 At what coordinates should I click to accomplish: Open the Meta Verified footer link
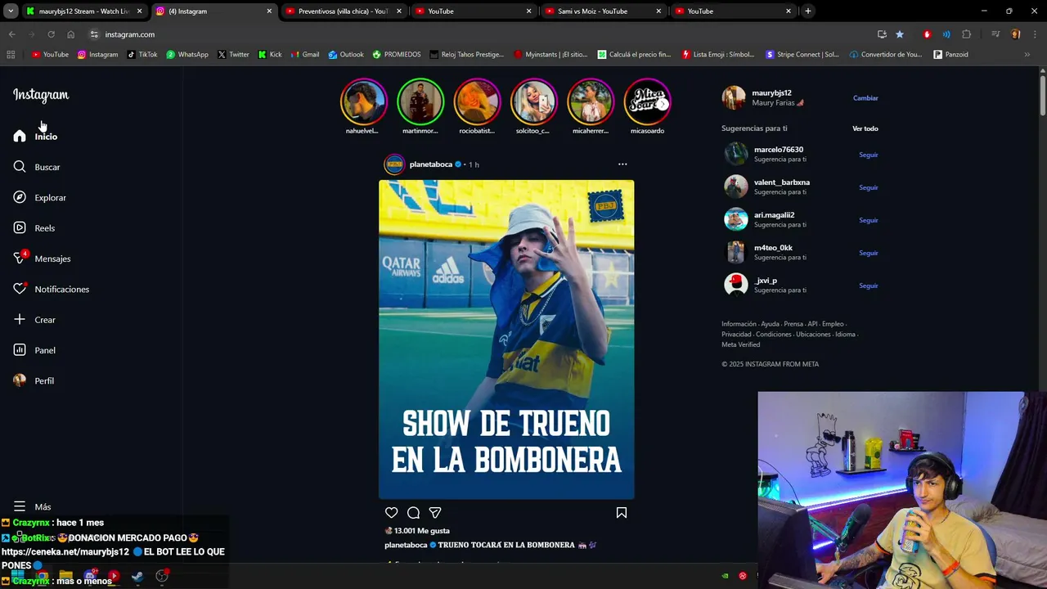pyautogui.click(x=740, y=344)
